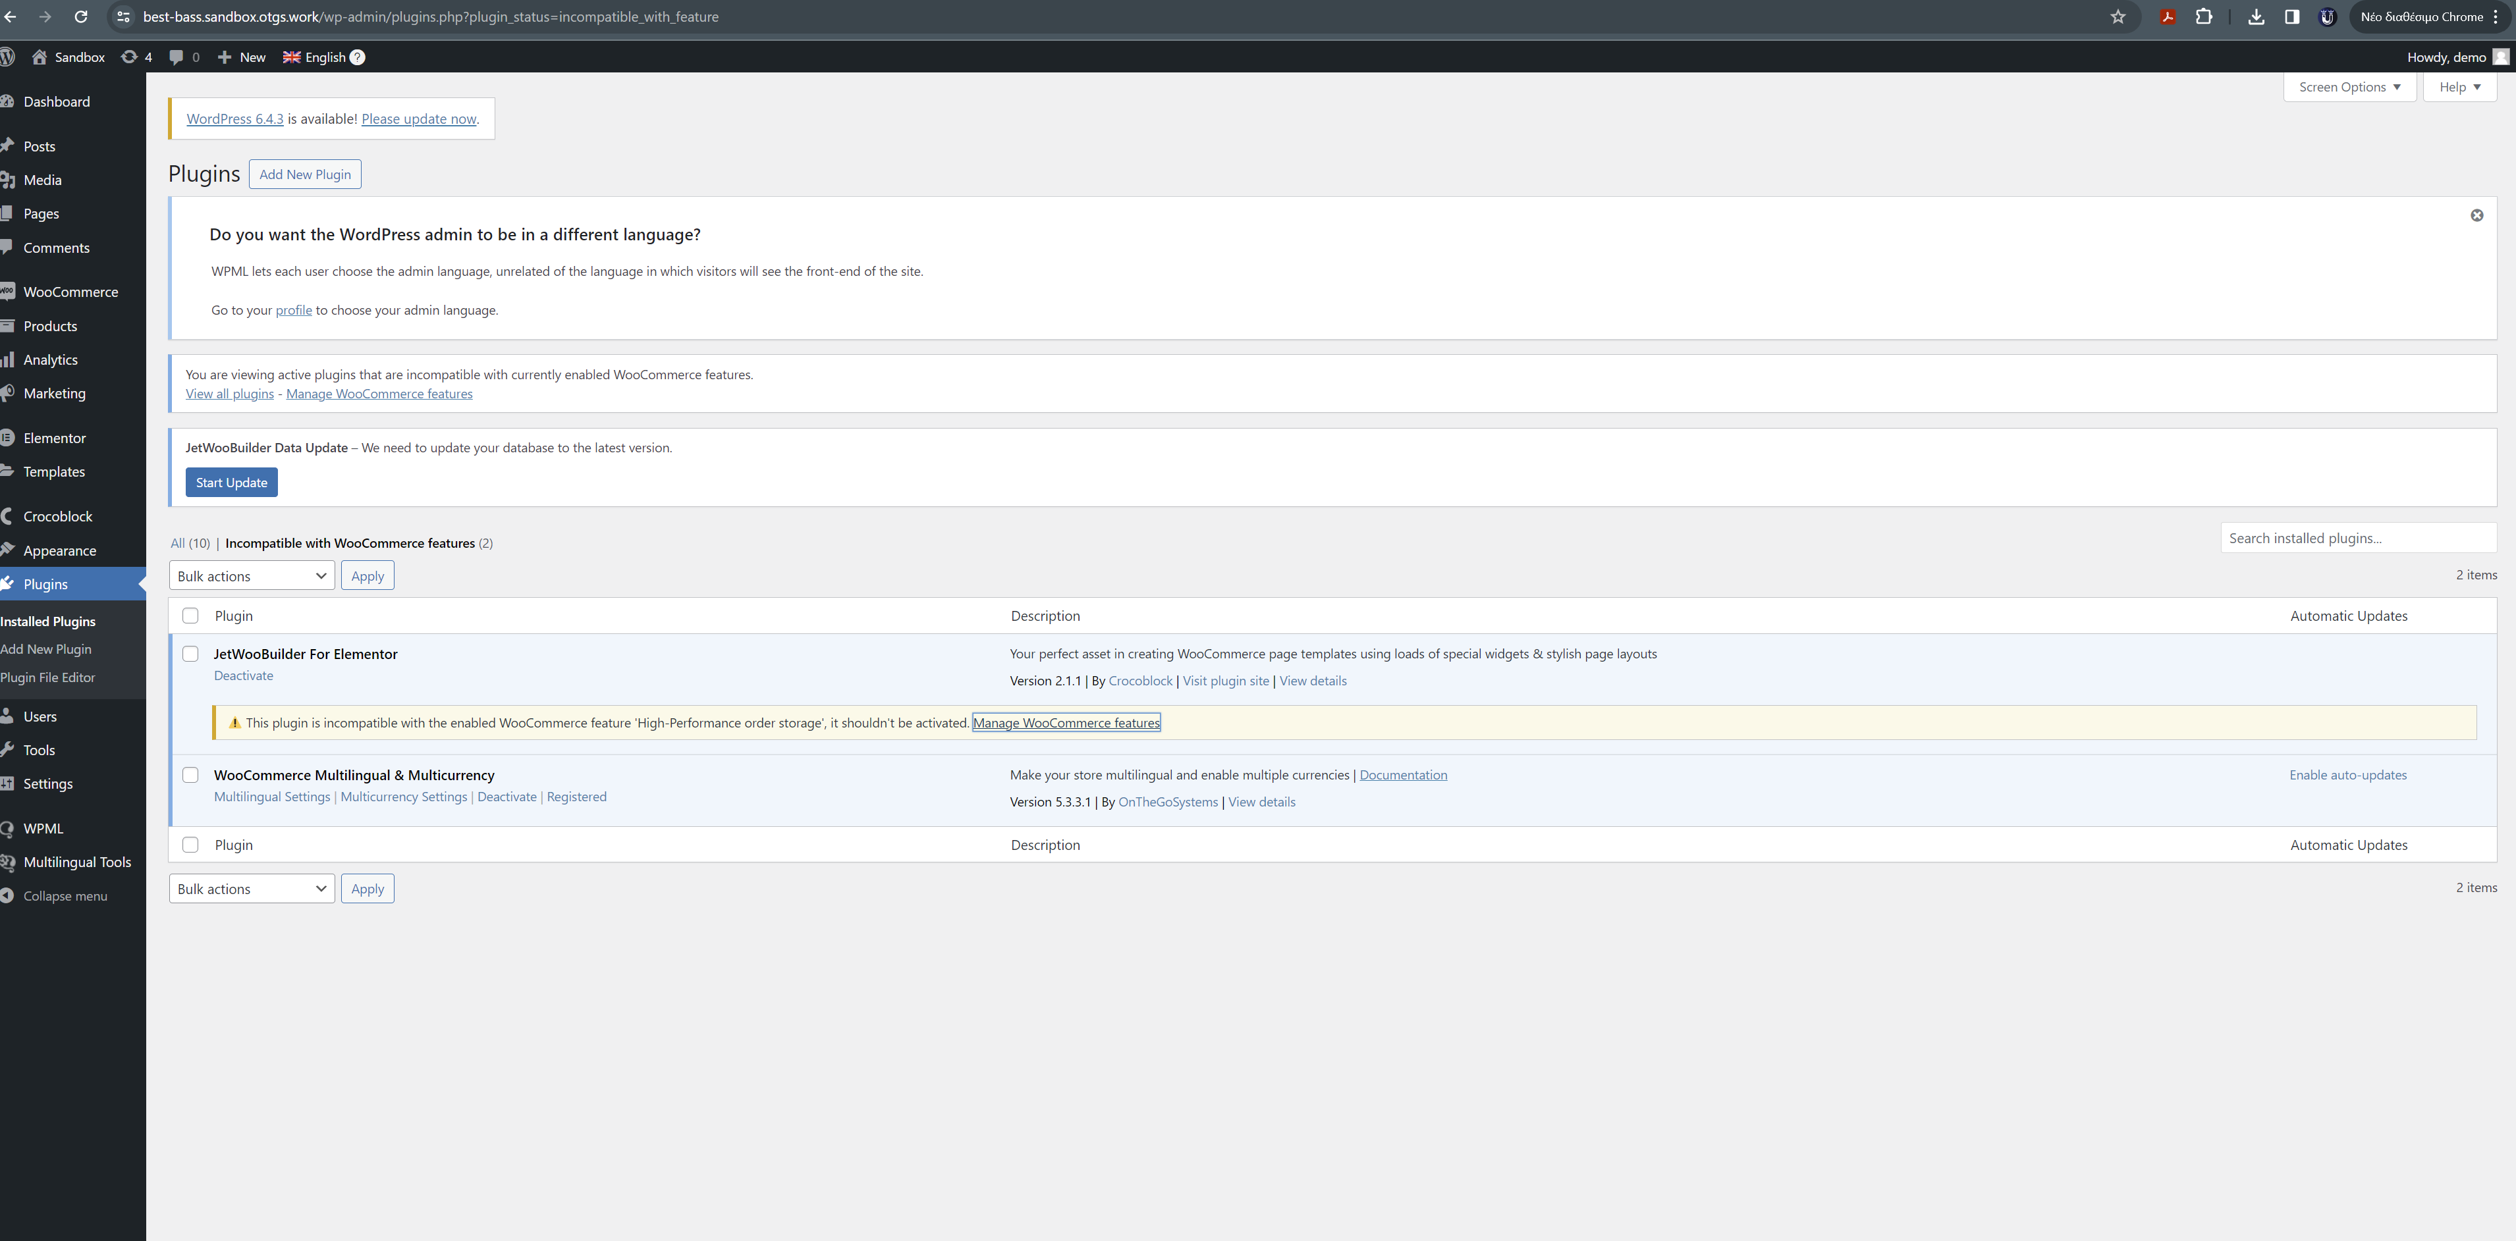Viewport: 2516px width, 1241px height.
Task: Open Tools in sidebar
Action: point(39,750)
